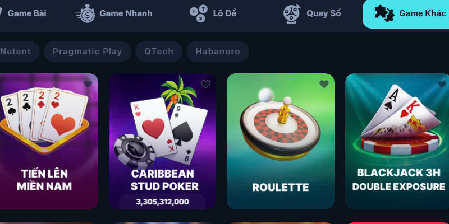Click the numbered balls icon for Lô Đề
Screen dimensions: 449x224
click(x=198, y=13)
